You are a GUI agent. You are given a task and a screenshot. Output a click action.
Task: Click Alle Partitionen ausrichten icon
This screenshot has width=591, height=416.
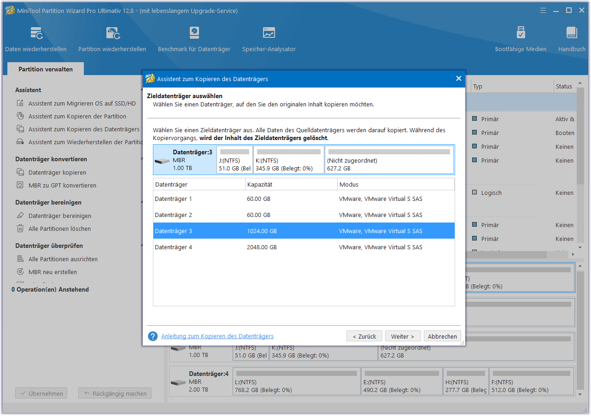tap(20, 259)
